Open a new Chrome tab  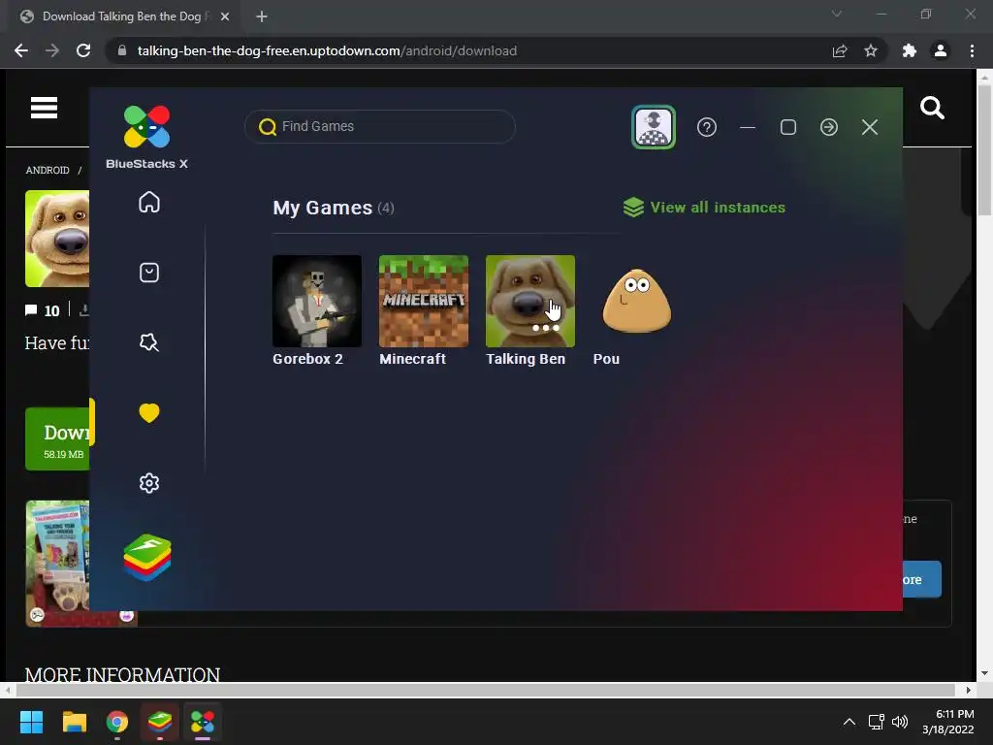(x=262, y=16)
